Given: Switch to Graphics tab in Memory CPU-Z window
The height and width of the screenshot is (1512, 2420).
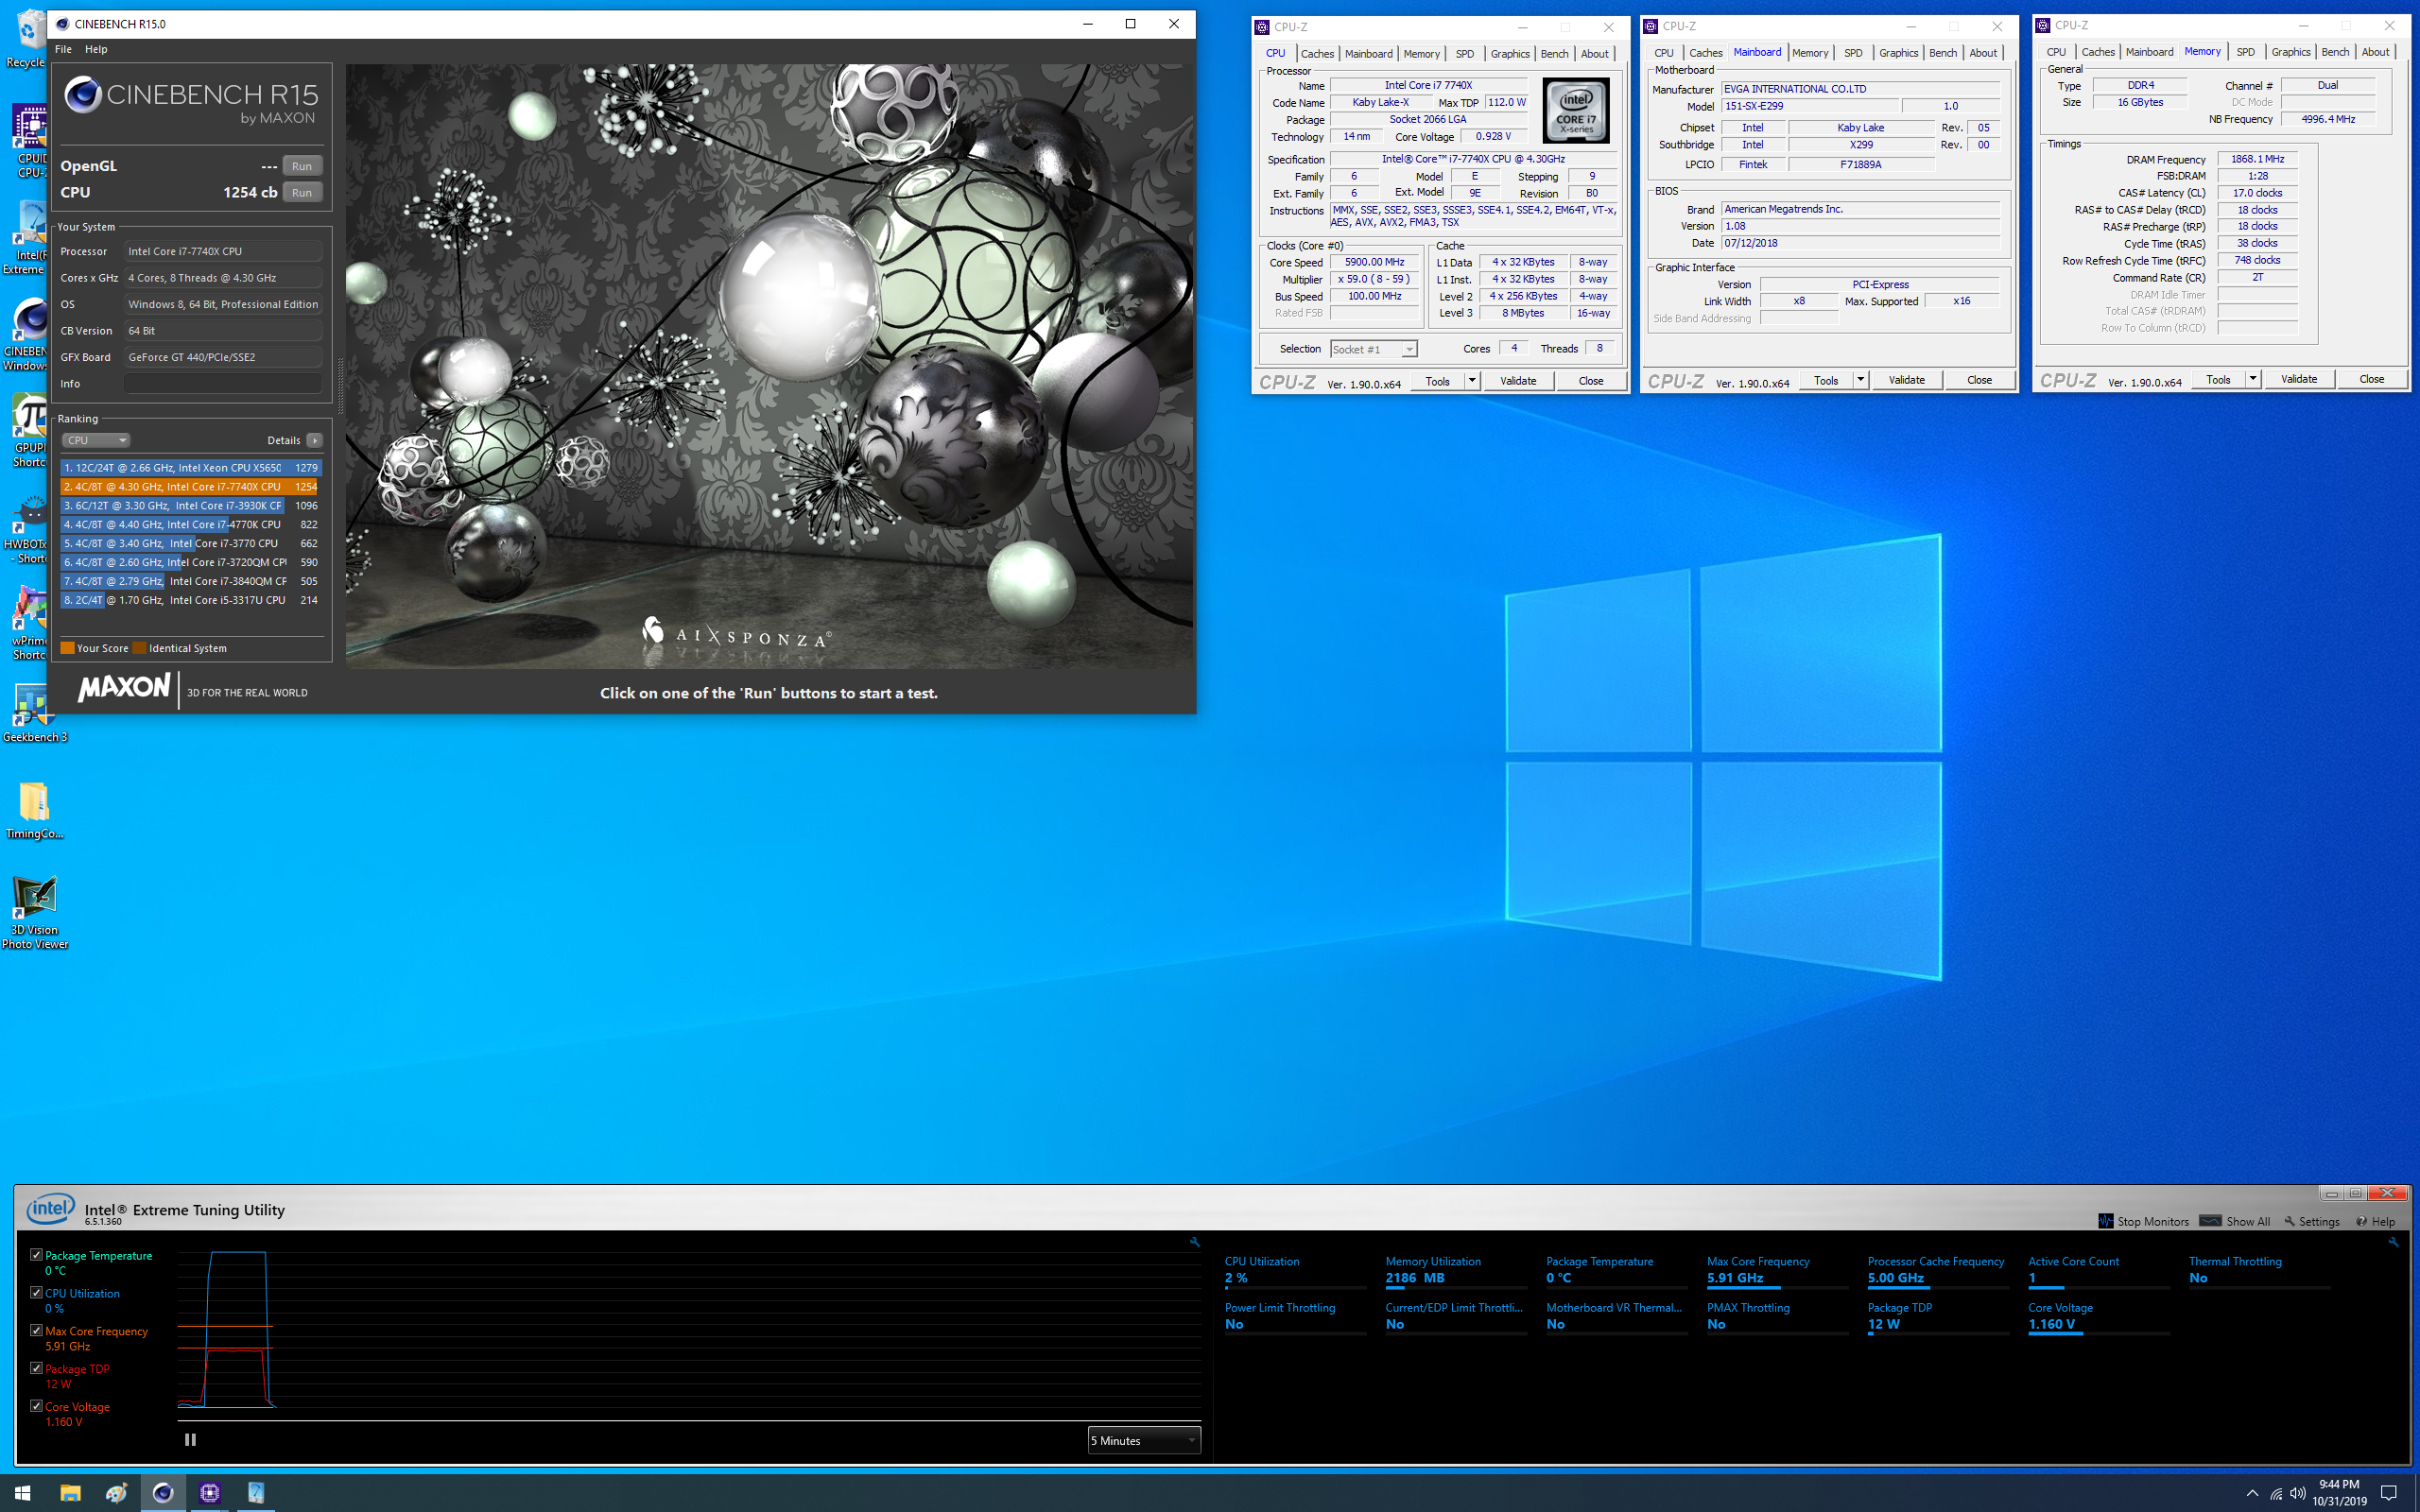Looking at the screenshot, I should [2290, 52].
